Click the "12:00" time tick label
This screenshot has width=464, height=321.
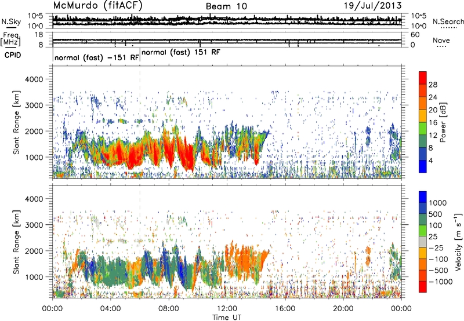pos(227,309)
